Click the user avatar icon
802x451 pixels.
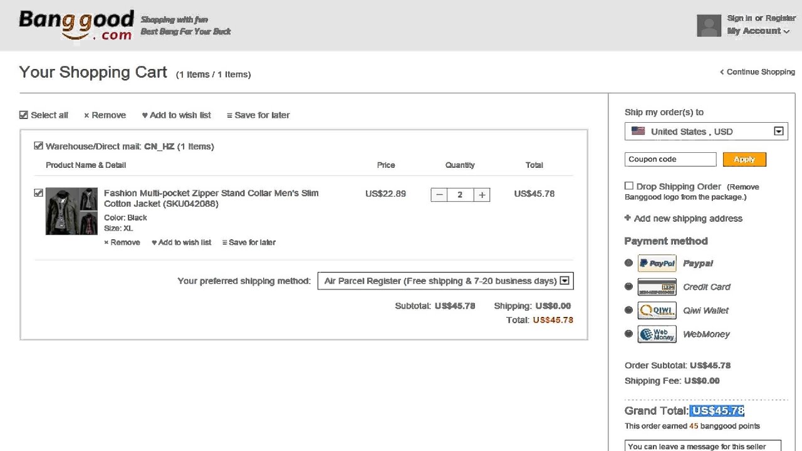(709, 26)
